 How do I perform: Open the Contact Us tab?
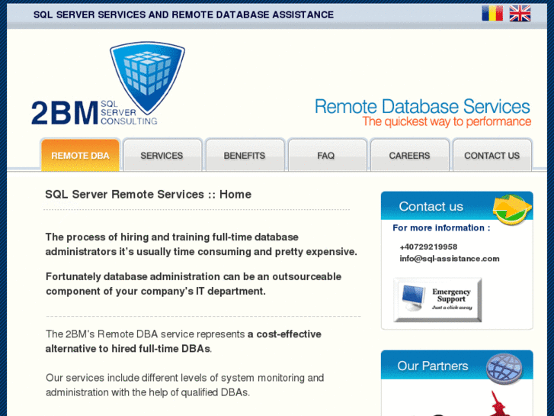(492, 155)
